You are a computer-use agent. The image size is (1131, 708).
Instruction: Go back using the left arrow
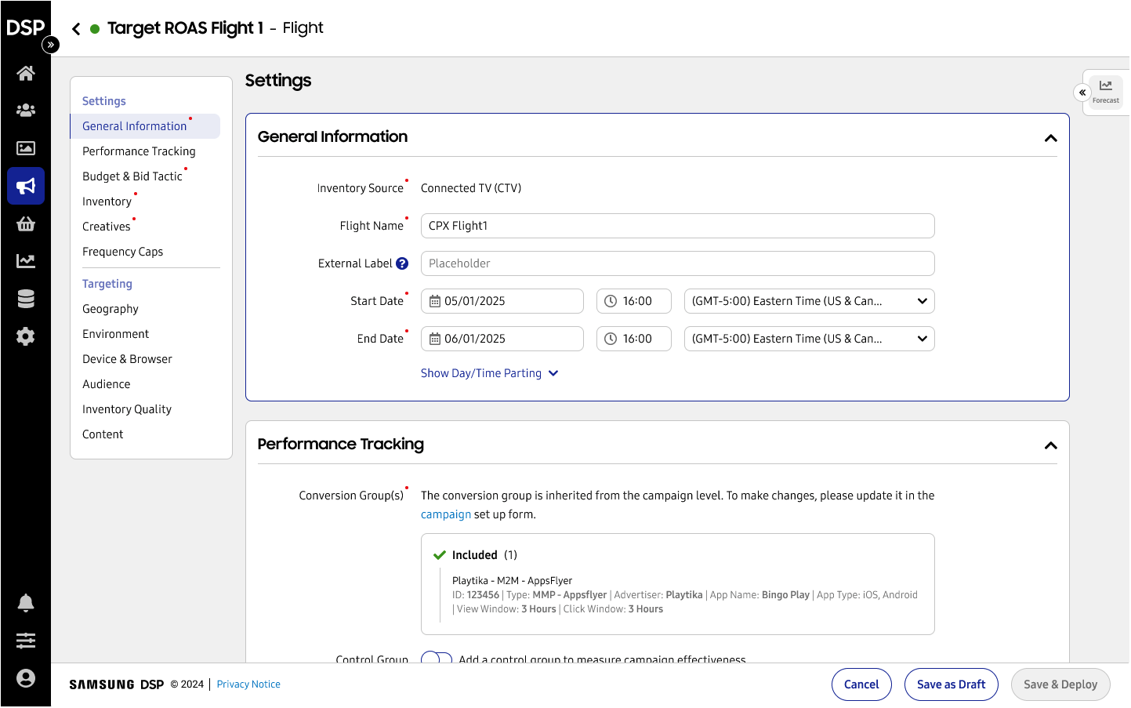(x=76, y=29)
